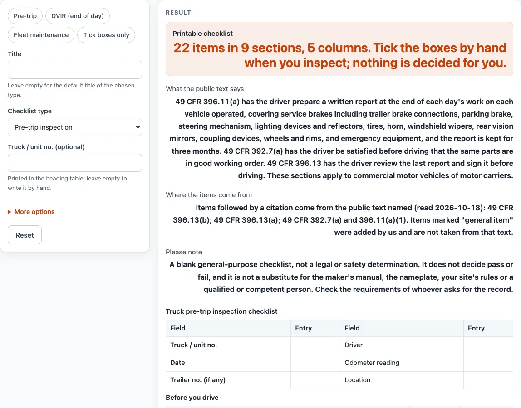Click the 'Truck / unit no.' table cell
The height and width of the screenshot is (408, 521).
click(228, 345)
